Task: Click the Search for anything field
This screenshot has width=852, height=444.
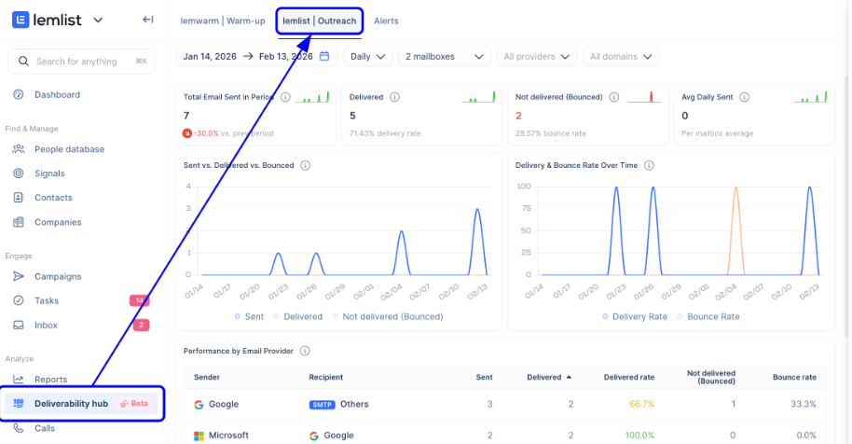Action: tap(81, 62)
